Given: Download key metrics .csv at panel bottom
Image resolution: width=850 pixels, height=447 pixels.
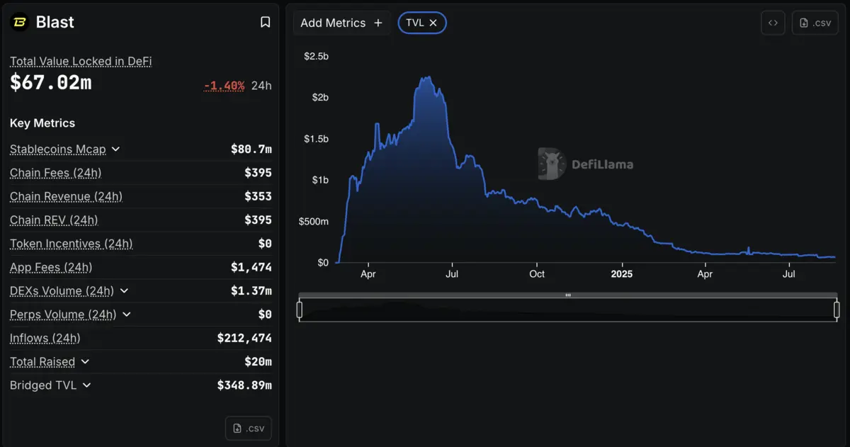Looking at the screenshot, I should click(248, 429).
